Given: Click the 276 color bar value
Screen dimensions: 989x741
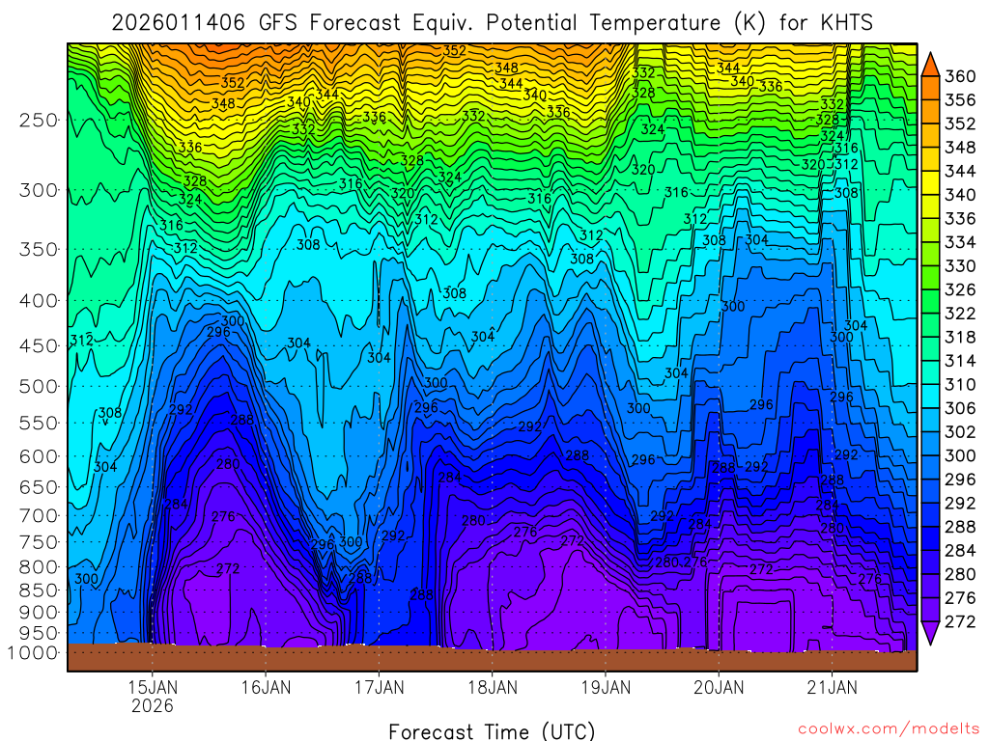Looking at the screenshot, I should pos(960,598).
